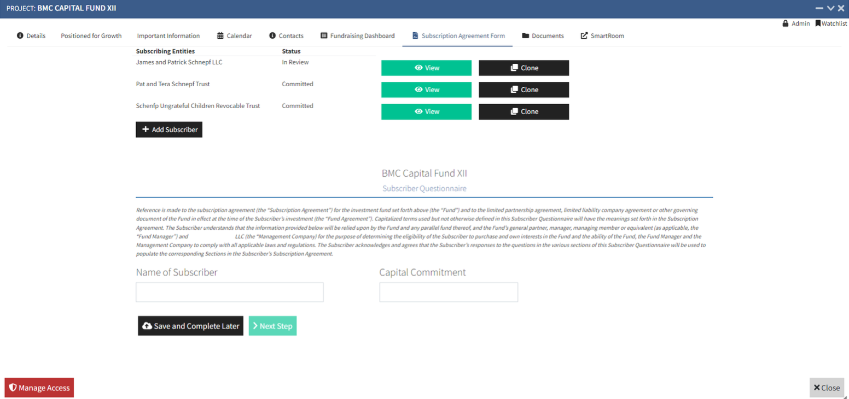849x399 pixels.
Task: Click the Capital Commitment input field
Action: point(448,292)
